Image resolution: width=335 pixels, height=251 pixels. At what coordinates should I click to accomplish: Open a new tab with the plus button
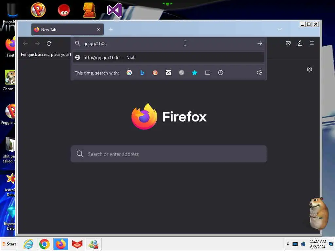pos(111,30)
